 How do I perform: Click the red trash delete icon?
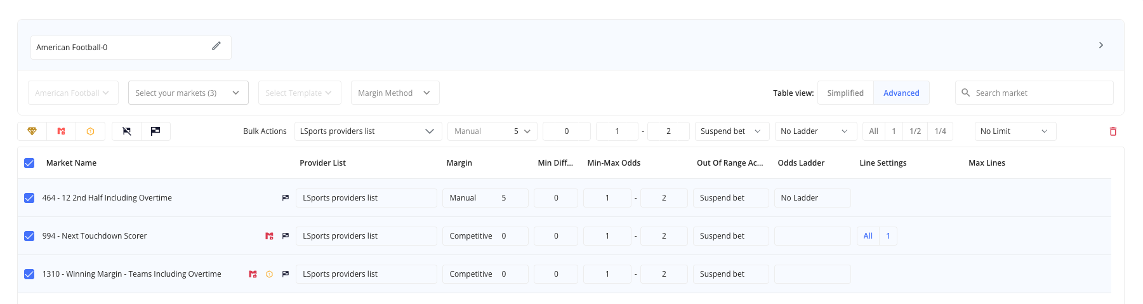tap(1113, 131)
